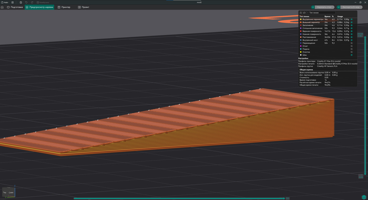
Task: Click the magenta Откат color swatch
Action: pyautogui.click(x=301, y=46)
